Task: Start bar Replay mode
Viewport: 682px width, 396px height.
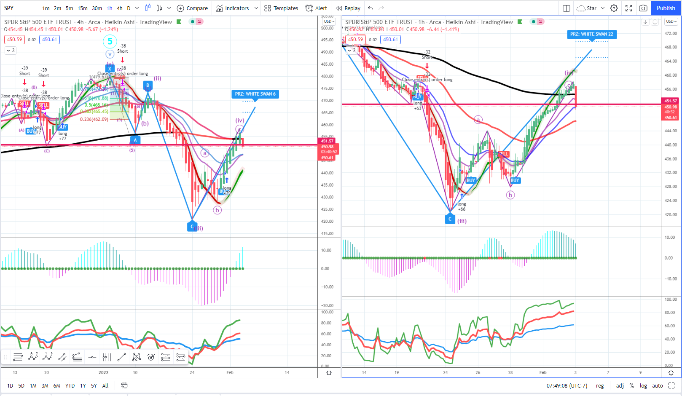Action: pos(348,8)
